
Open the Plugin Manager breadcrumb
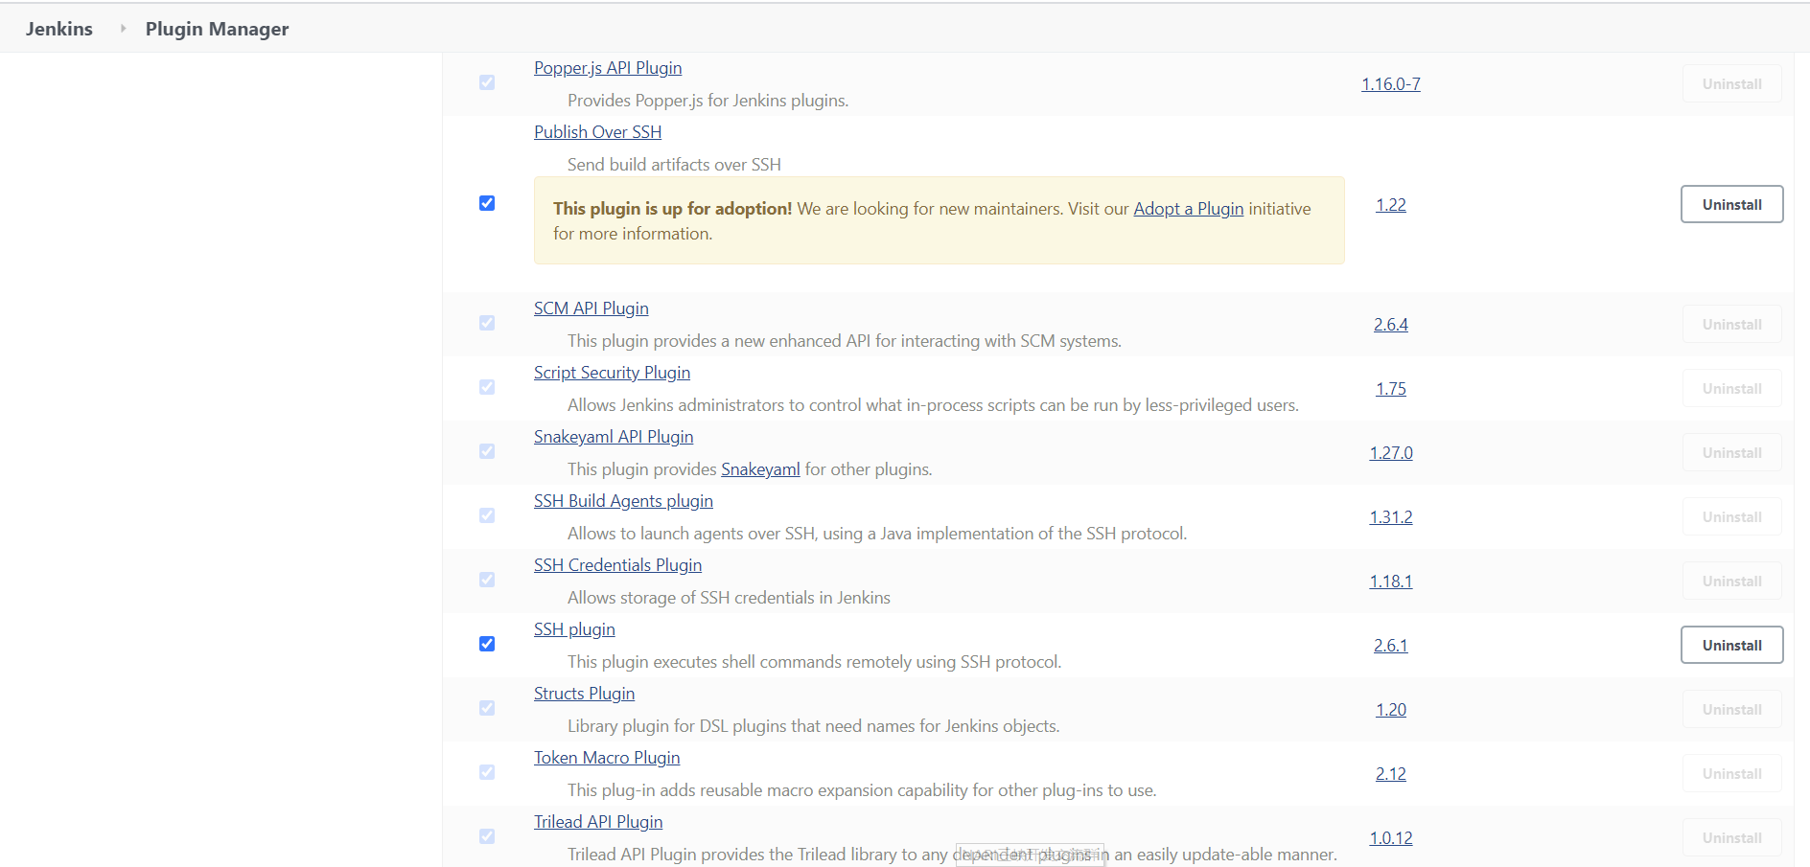(217, 29)
